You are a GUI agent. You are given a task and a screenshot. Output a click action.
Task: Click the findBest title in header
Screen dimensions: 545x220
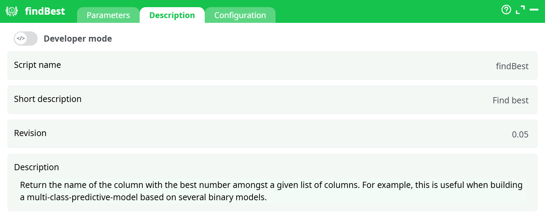tap(45, 11)
